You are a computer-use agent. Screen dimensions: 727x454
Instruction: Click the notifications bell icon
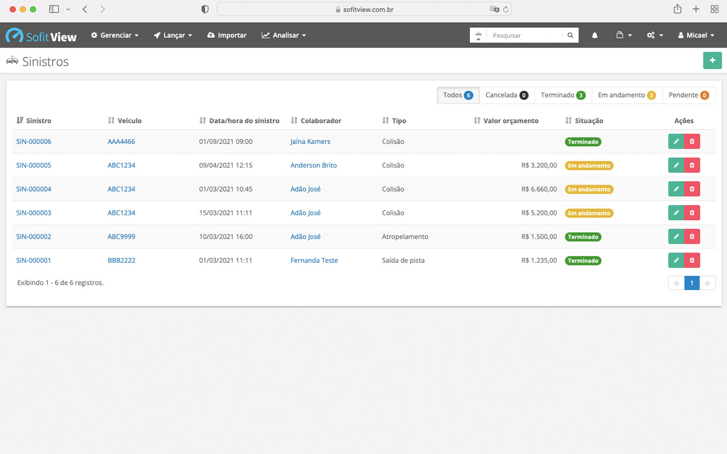point(594,35)
